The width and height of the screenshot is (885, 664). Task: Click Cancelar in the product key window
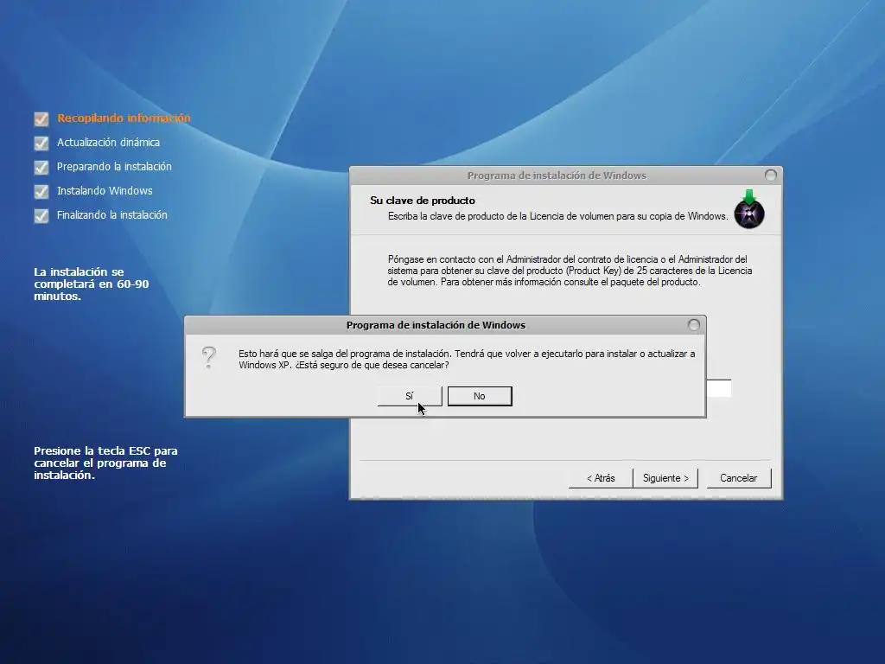point(738,478)
